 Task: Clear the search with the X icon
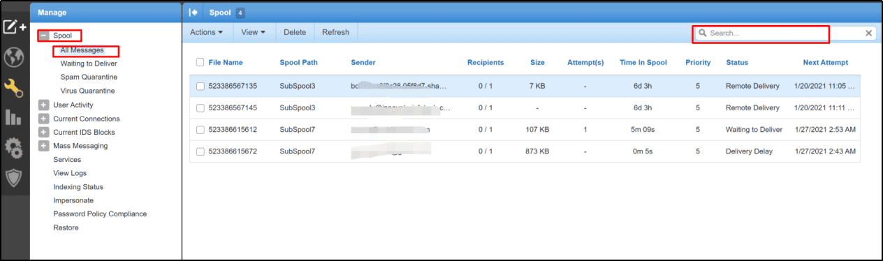[868, 33]
